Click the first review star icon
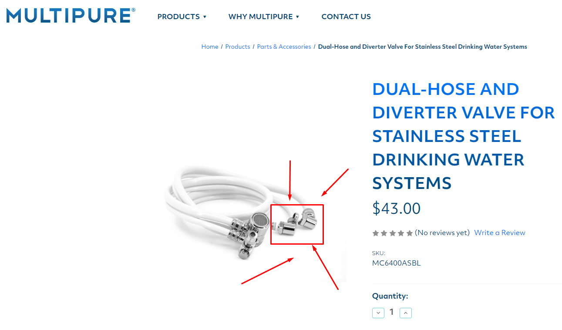The width and height of the screenshot is (562, 330). (x=376, y=233)
